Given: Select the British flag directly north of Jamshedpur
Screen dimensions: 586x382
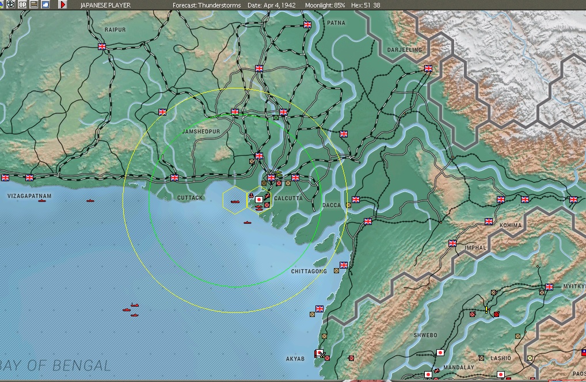Looking at the screenshot, I should coord(235,112).
